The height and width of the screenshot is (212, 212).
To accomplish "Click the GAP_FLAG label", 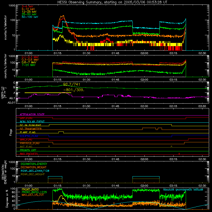I will (26, 118).
